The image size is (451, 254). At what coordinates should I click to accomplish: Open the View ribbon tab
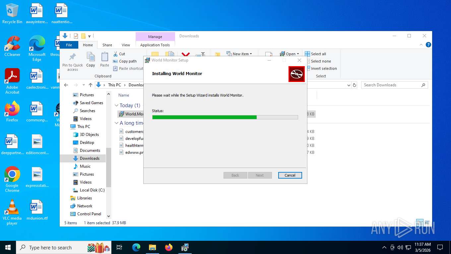pos(126,45)
